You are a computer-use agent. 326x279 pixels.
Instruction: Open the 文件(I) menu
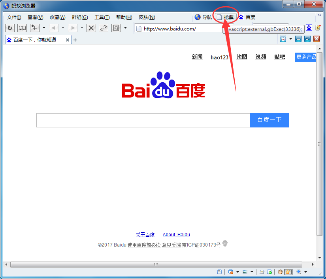[14, 17]
